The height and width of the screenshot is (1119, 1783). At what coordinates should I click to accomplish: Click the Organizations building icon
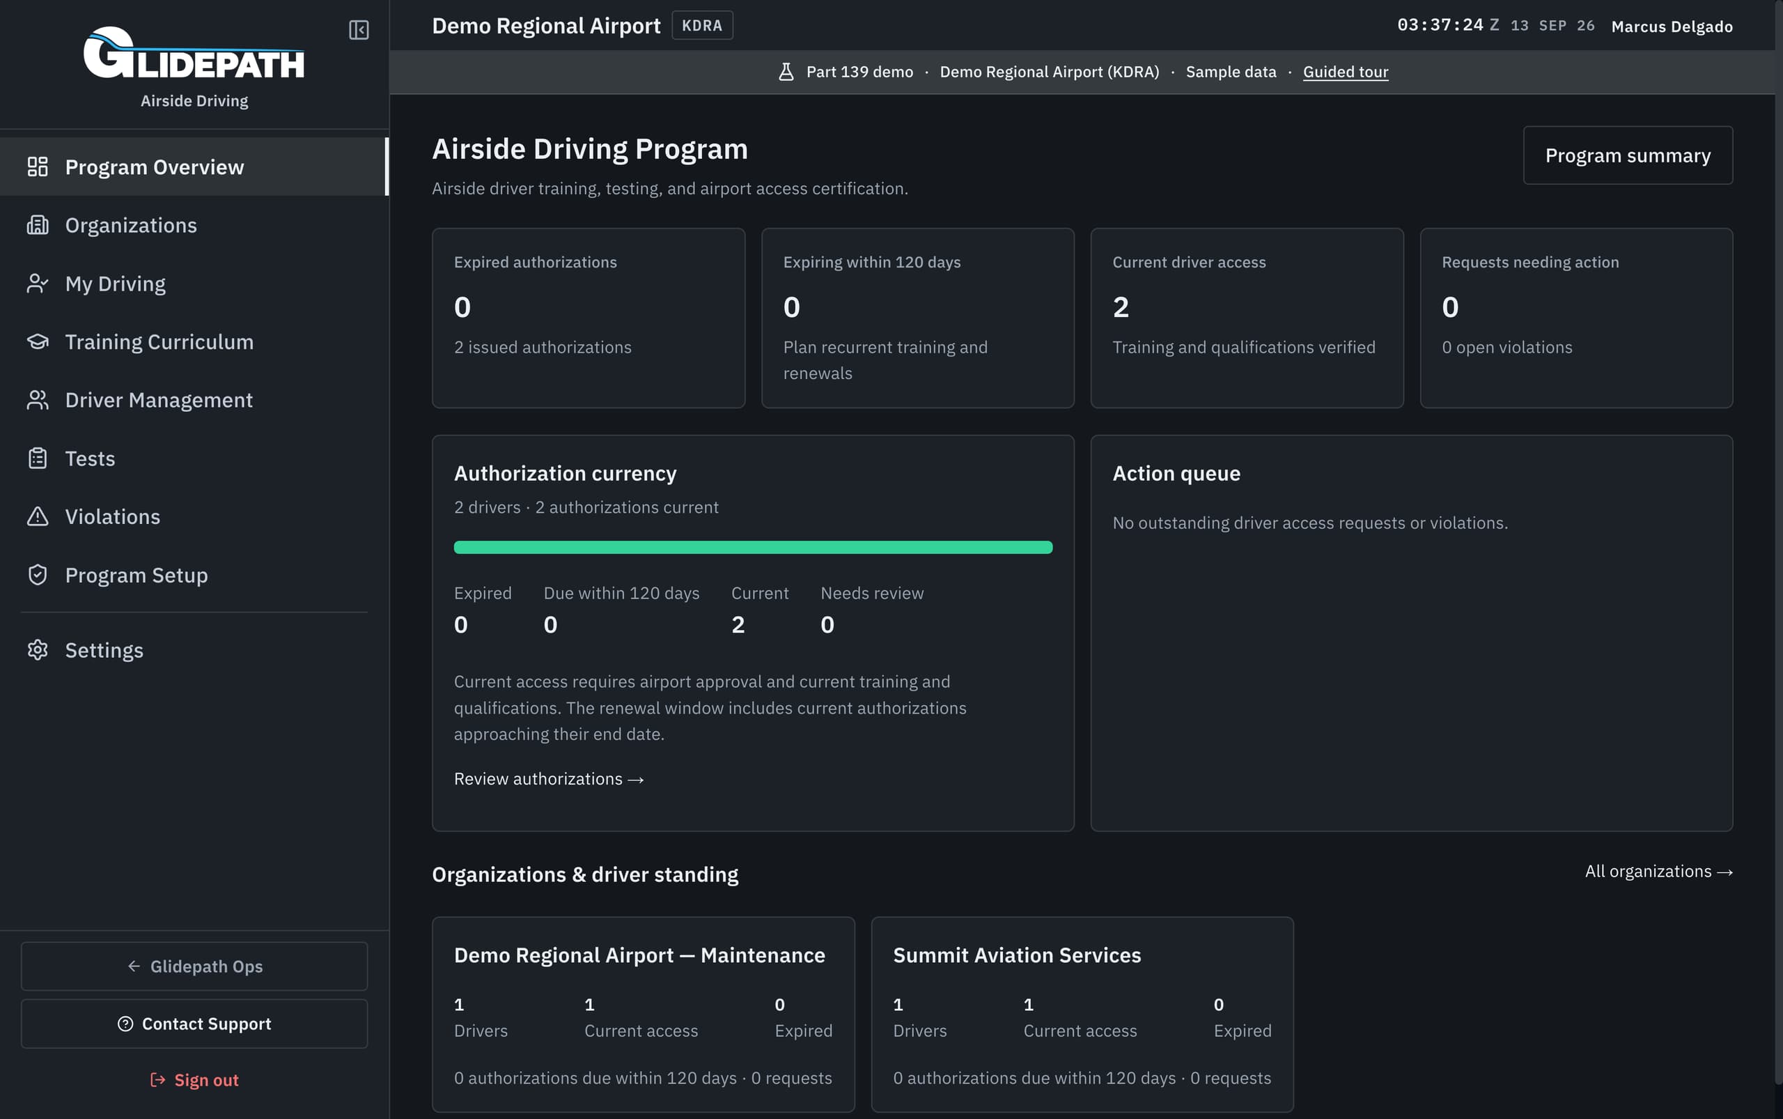pos(38,225)
